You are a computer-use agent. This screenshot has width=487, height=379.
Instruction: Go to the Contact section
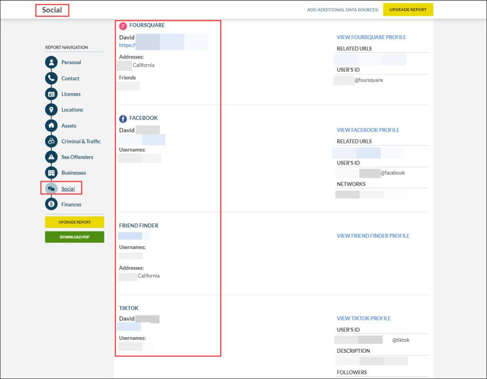tap(70, 78)
